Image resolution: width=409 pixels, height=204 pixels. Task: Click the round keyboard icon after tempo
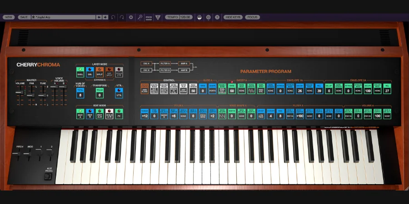pos(200,17)
